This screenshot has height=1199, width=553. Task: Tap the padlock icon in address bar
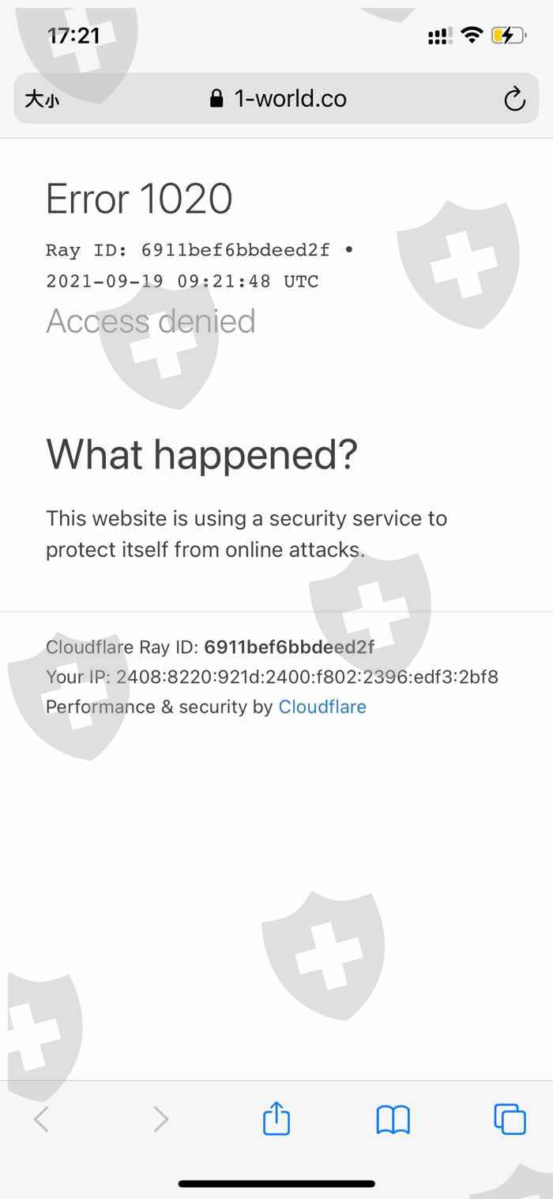click(x=216, y=98)
